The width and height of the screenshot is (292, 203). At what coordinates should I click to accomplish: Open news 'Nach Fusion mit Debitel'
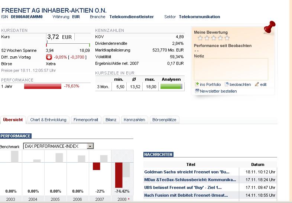tap(186, 195)
